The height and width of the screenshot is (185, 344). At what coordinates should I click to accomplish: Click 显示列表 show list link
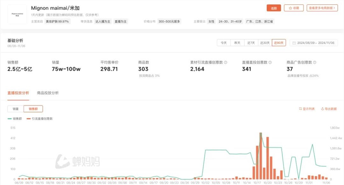pyautogui.click(x=307, y=109)
